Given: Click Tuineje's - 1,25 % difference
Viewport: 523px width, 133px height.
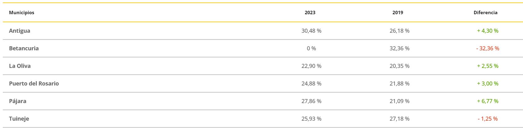Looking at the screenshot, I should point(488,119).
